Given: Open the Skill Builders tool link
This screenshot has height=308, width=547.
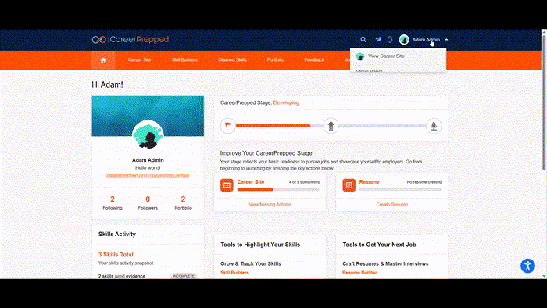Looking at the screenshot, I should point(234,273).
